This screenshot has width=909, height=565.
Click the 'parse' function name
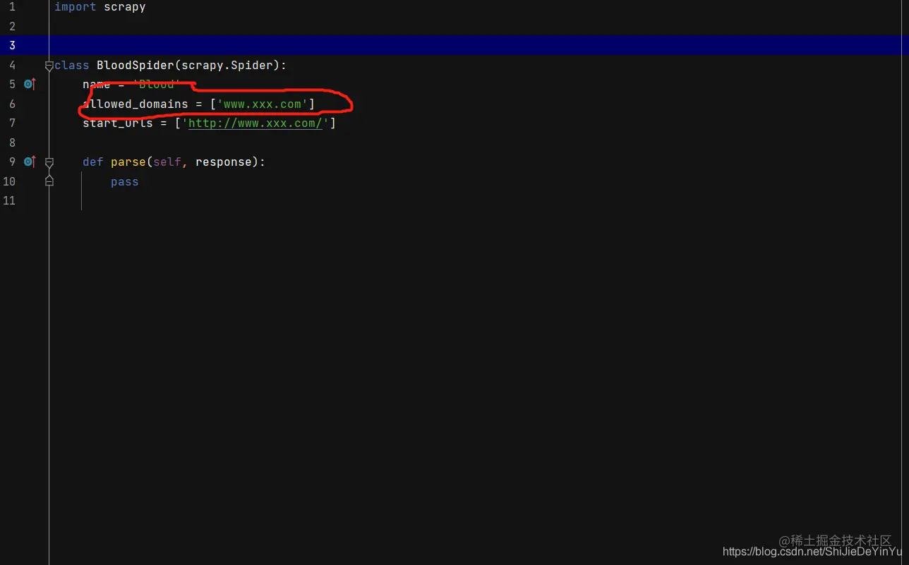coord(128,162)
